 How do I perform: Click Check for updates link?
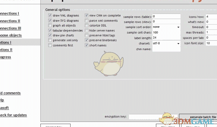[13, 115]
